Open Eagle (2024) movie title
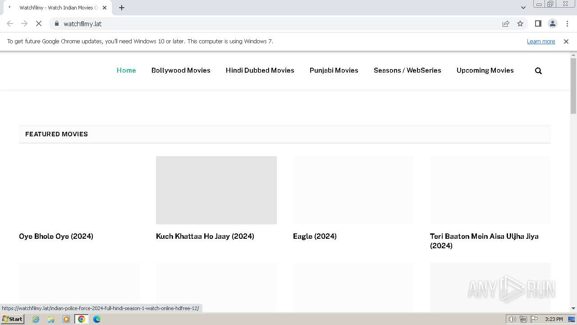This screenshot has width=577, height=325. point(315,236)
